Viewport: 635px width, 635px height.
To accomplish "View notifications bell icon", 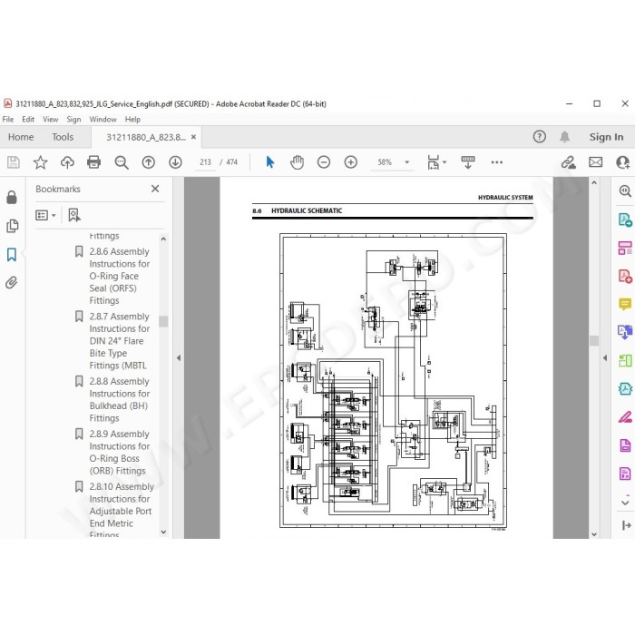I will click(x=564, y=137).
